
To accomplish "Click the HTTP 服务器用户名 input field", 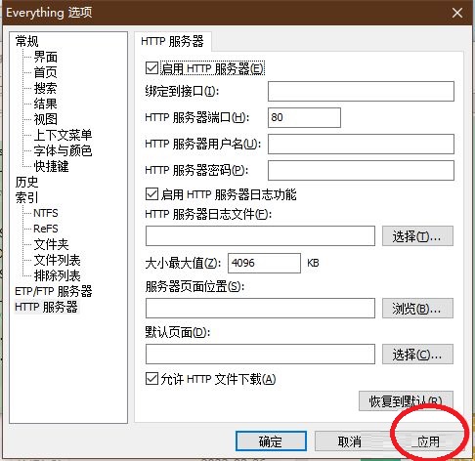I will point(361,144).
